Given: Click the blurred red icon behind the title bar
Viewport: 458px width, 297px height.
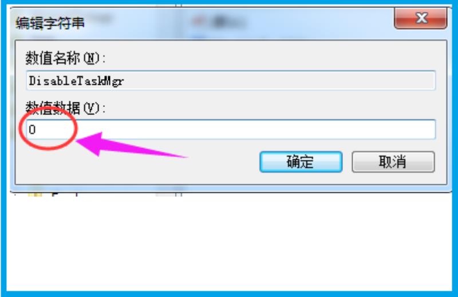Looking at the screenshot, I should click(199, 21).
